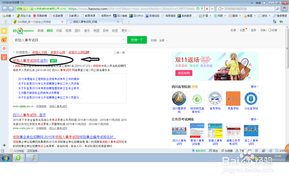Image resolution: width=289 pixels, height=180 pixels.
Task: Switch to 图片 search category
Action: click(77, 31)
